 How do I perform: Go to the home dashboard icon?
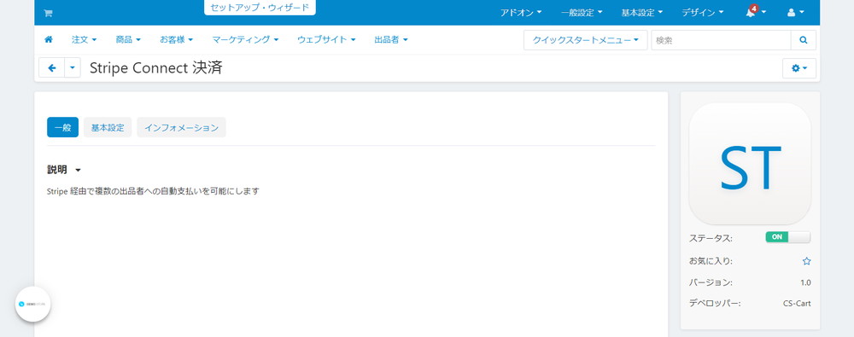49,40
